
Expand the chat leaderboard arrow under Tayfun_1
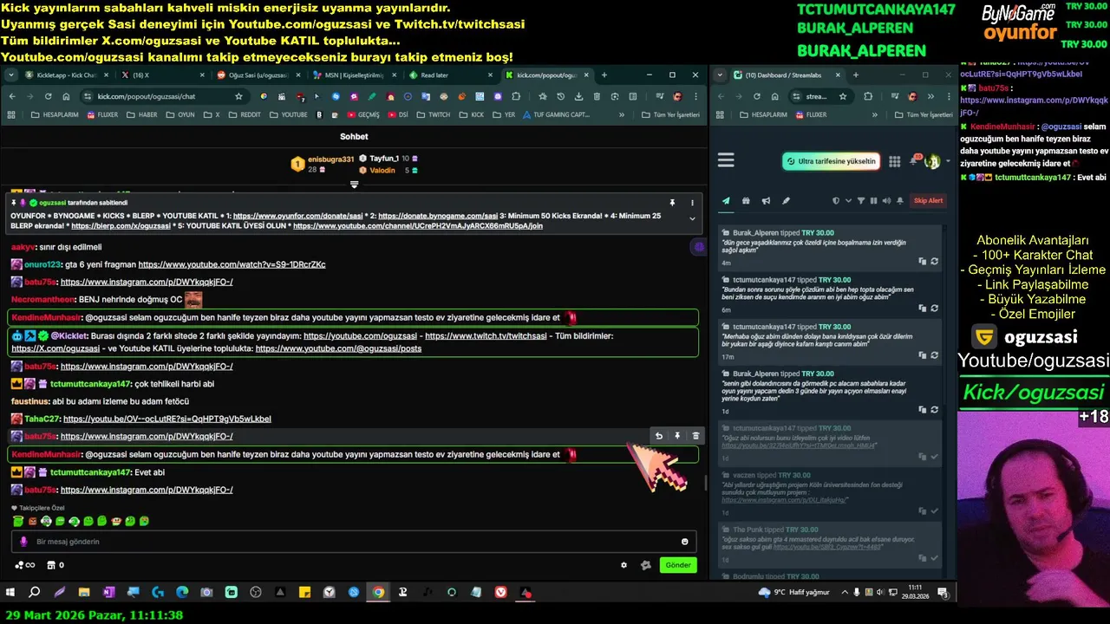tap(354, 184)
